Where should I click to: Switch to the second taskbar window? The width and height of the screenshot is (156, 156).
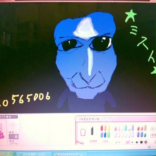[70, 154]
